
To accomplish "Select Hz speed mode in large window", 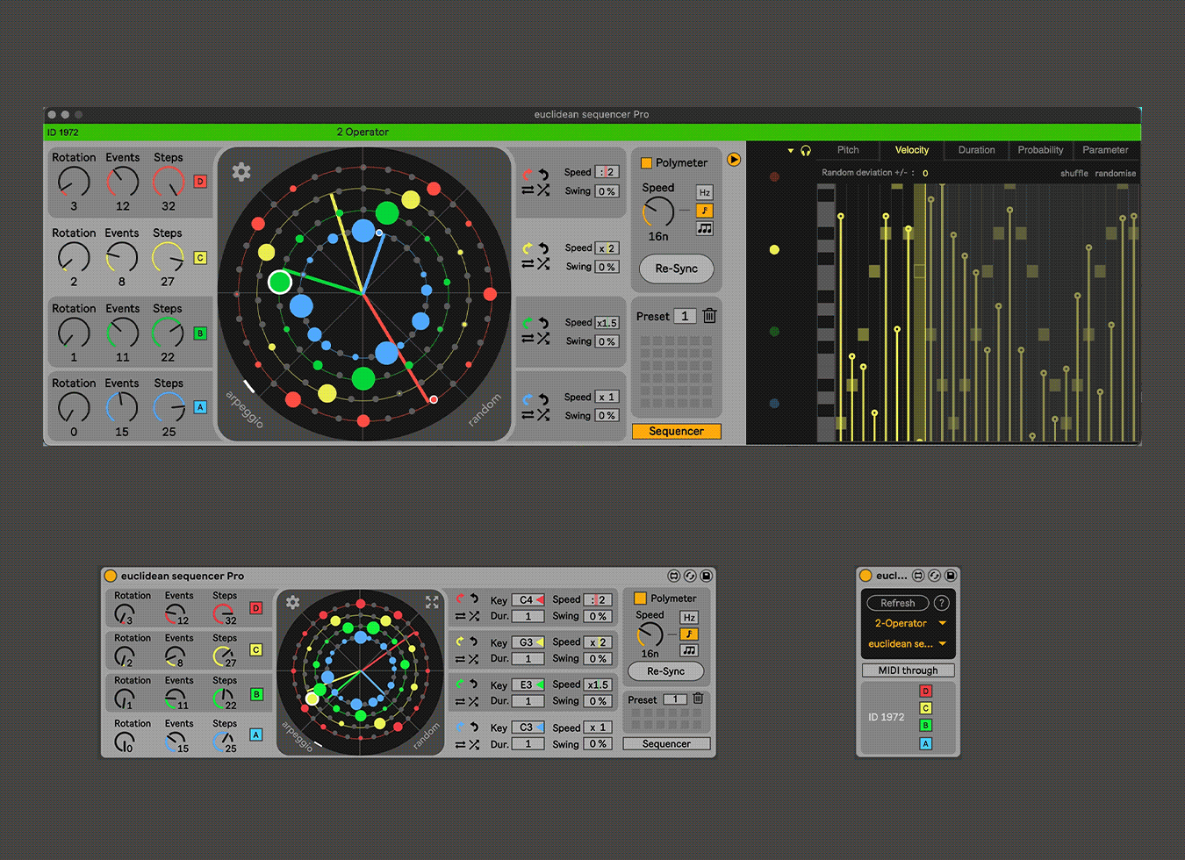I will pos(704,192).
